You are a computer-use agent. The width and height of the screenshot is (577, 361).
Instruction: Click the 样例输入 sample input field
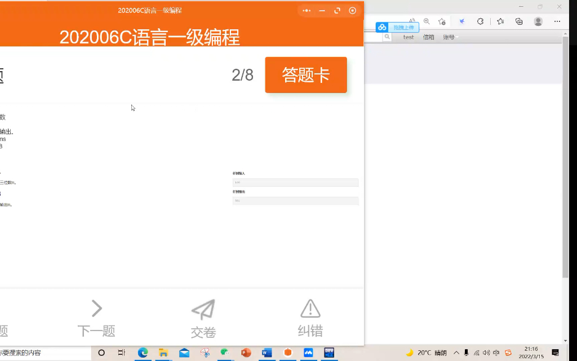295,182
